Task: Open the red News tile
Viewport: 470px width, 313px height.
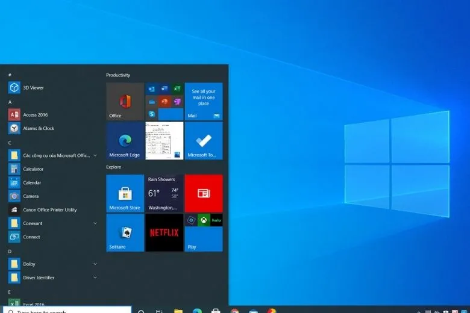Action: pyautogui.click(x=203, y=194)
